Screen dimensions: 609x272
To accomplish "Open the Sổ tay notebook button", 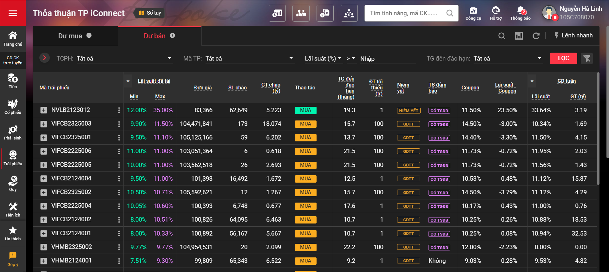I will [150, 13].
